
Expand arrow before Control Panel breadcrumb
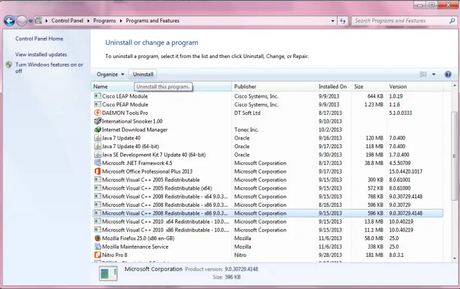point(47,21)
